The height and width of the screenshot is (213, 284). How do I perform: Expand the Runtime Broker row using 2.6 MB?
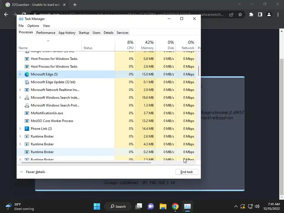(20, 136)
